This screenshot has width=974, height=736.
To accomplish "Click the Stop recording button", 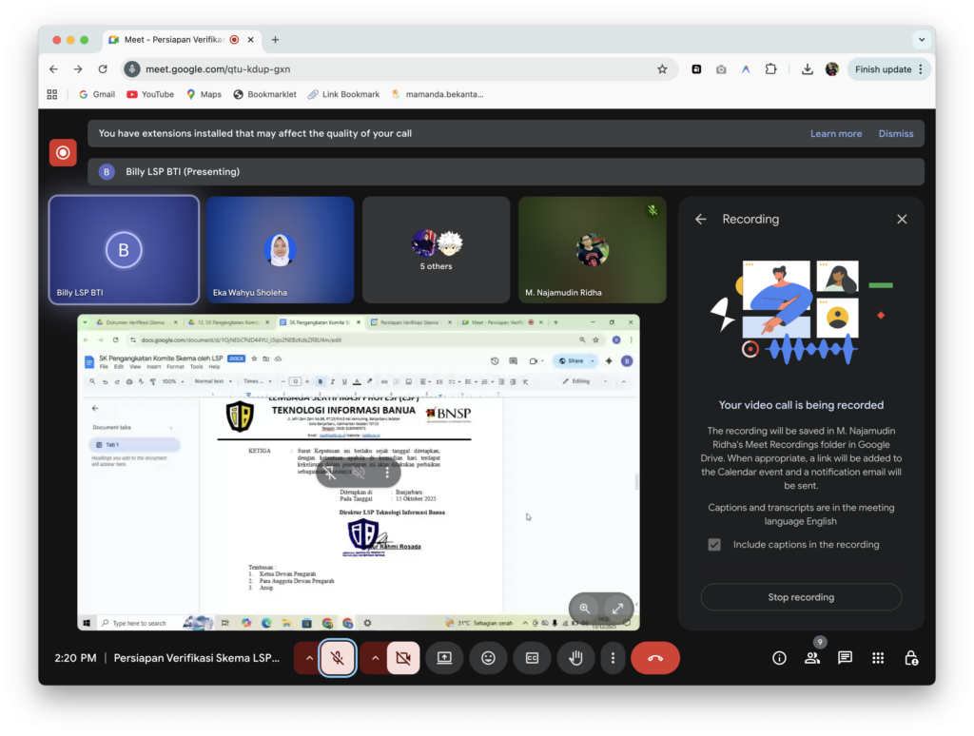I will point(801,597).
